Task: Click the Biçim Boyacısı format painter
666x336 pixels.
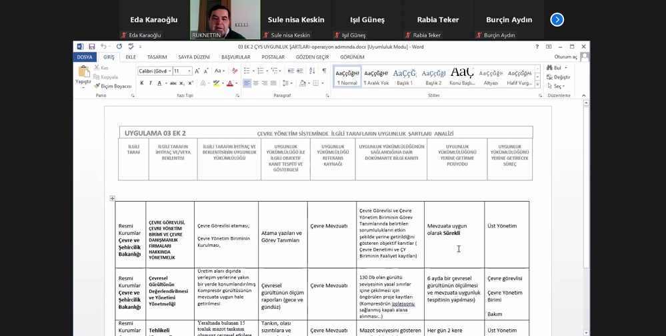Action: coord(113,86)
